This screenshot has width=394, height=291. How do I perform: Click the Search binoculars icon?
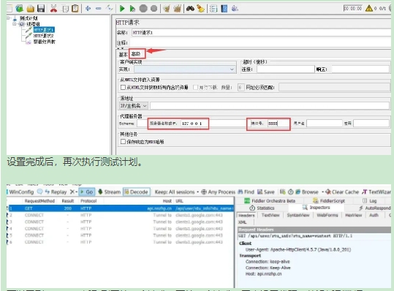pos(190,9)
